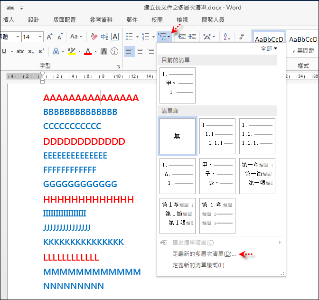319x300 pixels.
Task: Apply the 無間距 style
Action: [x=303, y=44]
